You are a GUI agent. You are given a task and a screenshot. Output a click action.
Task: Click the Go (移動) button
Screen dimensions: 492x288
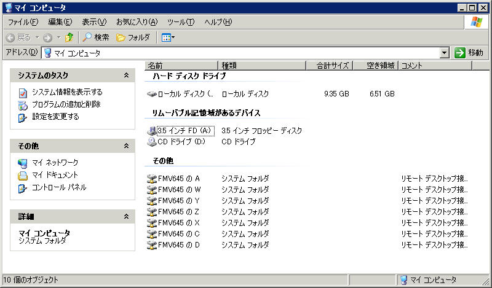click(469, 53)
